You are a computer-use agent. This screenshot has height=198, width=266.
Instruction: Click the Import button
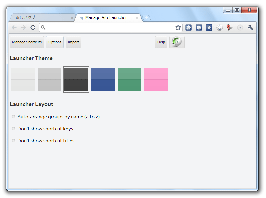(73, 42)
